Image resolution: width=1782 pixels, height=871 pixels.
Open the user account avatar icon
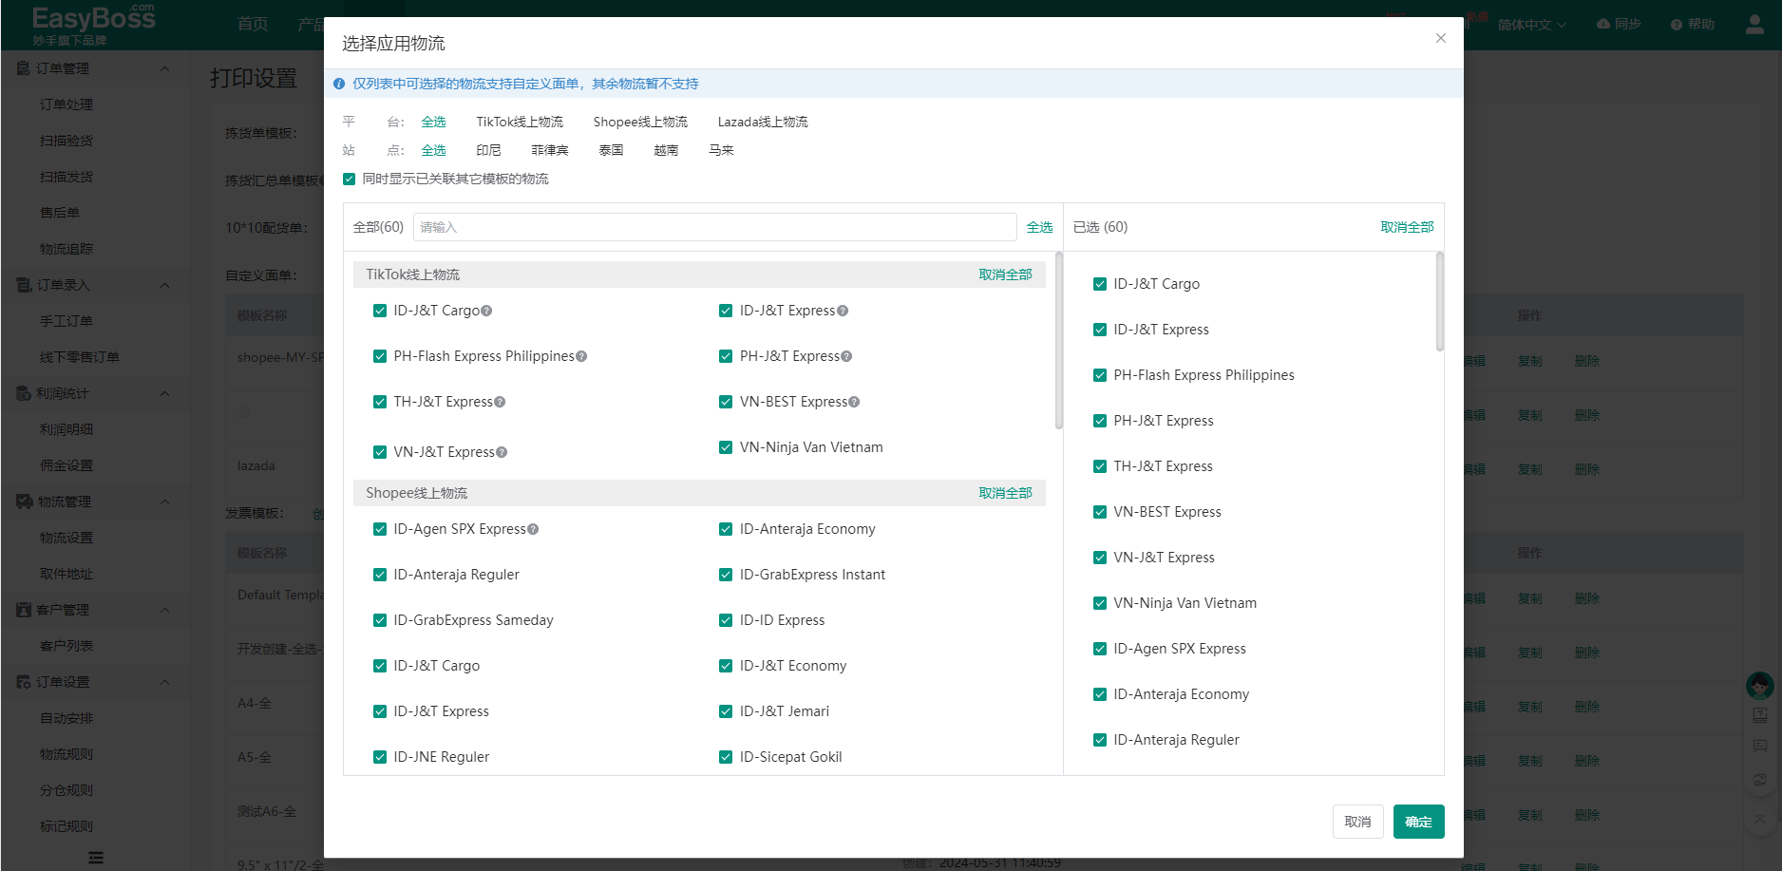[x=1754, y=25]
